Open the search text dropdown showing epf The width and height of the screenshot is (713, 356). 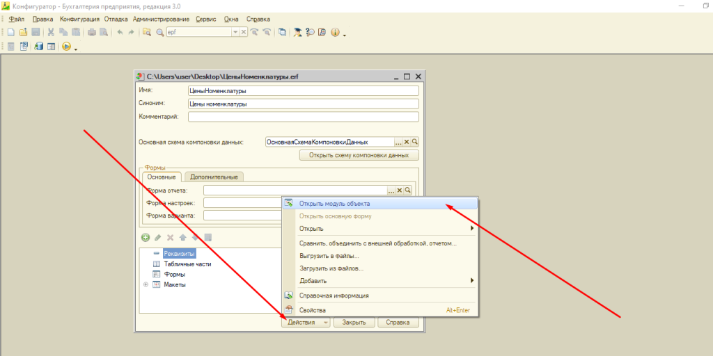[235, 33]
